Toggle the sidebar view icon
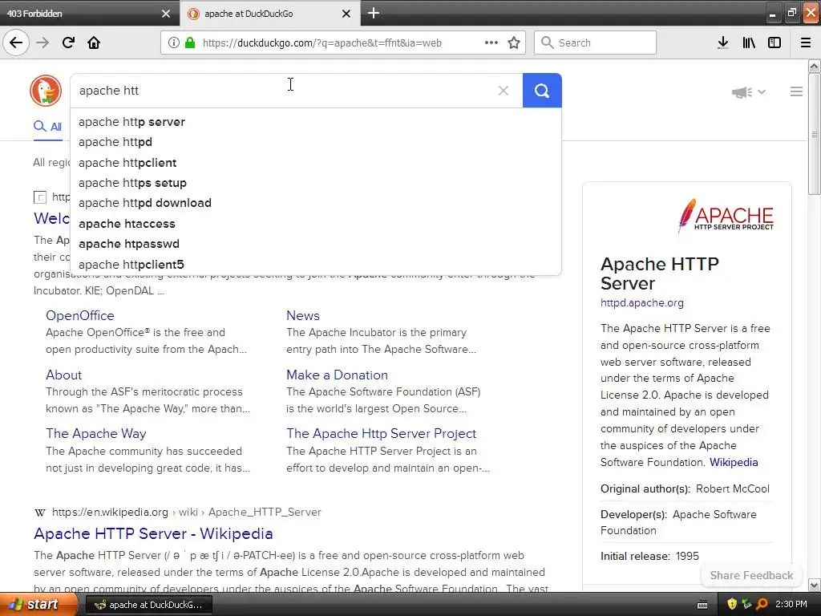 click(x=774, y=43)
